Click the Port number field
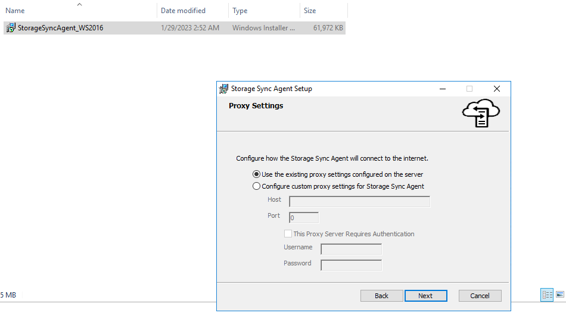The width and height of the screenshot is (566, 316). coord(304,218)
